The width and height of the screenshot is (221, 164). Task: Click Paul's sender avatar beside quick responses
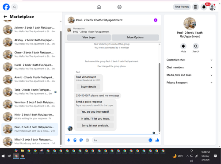pos(70,129)
